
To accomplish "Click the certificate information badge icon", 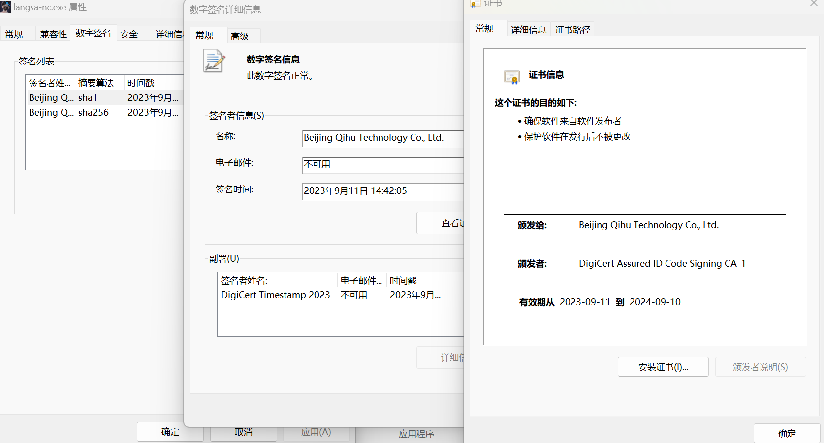I will coord(512,77).
